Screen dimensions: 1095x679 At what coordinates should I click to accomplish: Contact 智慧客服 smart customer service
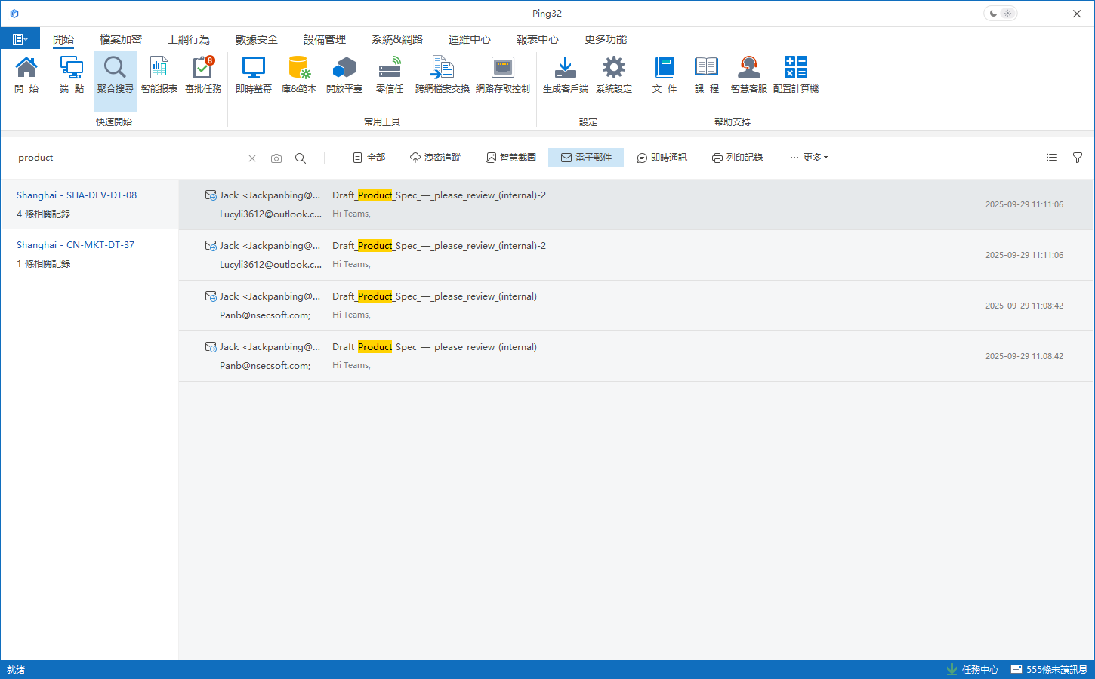pyautogui.click(x=748, y=75)
